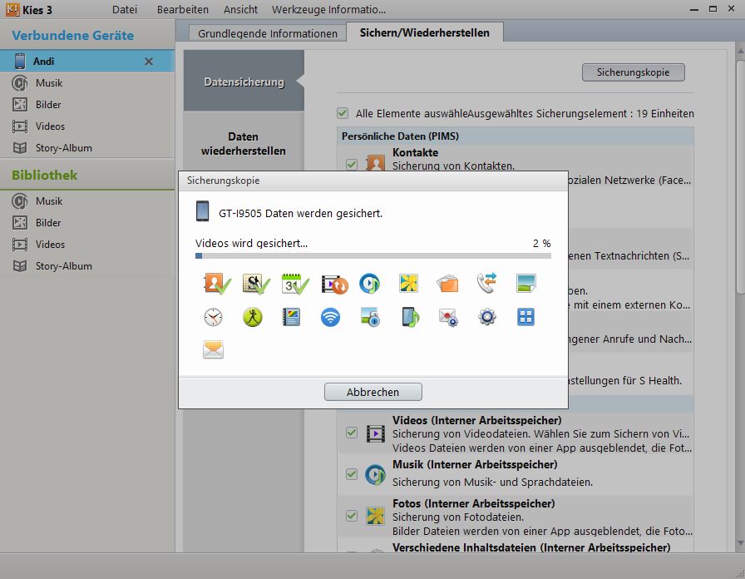Click the orange folder files icon

tap(447, 284)
